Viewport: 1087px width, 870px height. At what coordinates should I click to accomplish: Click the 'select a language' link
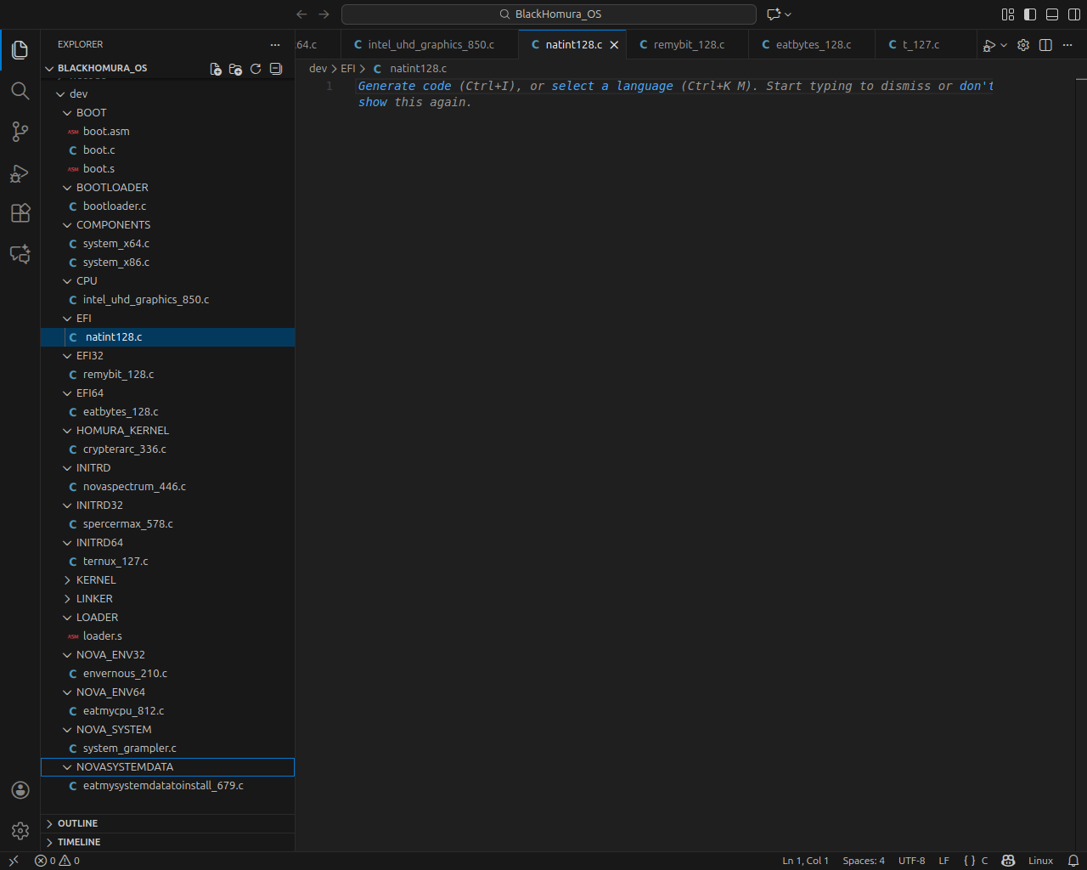(x=612, y=86)
